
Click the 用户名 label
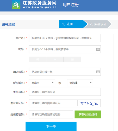pos(20,38)
